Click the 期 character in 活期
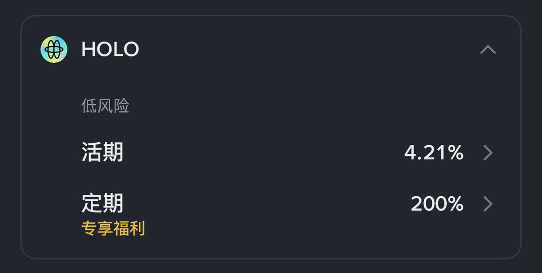Viewport: 542px width, 273px height. 113,153
